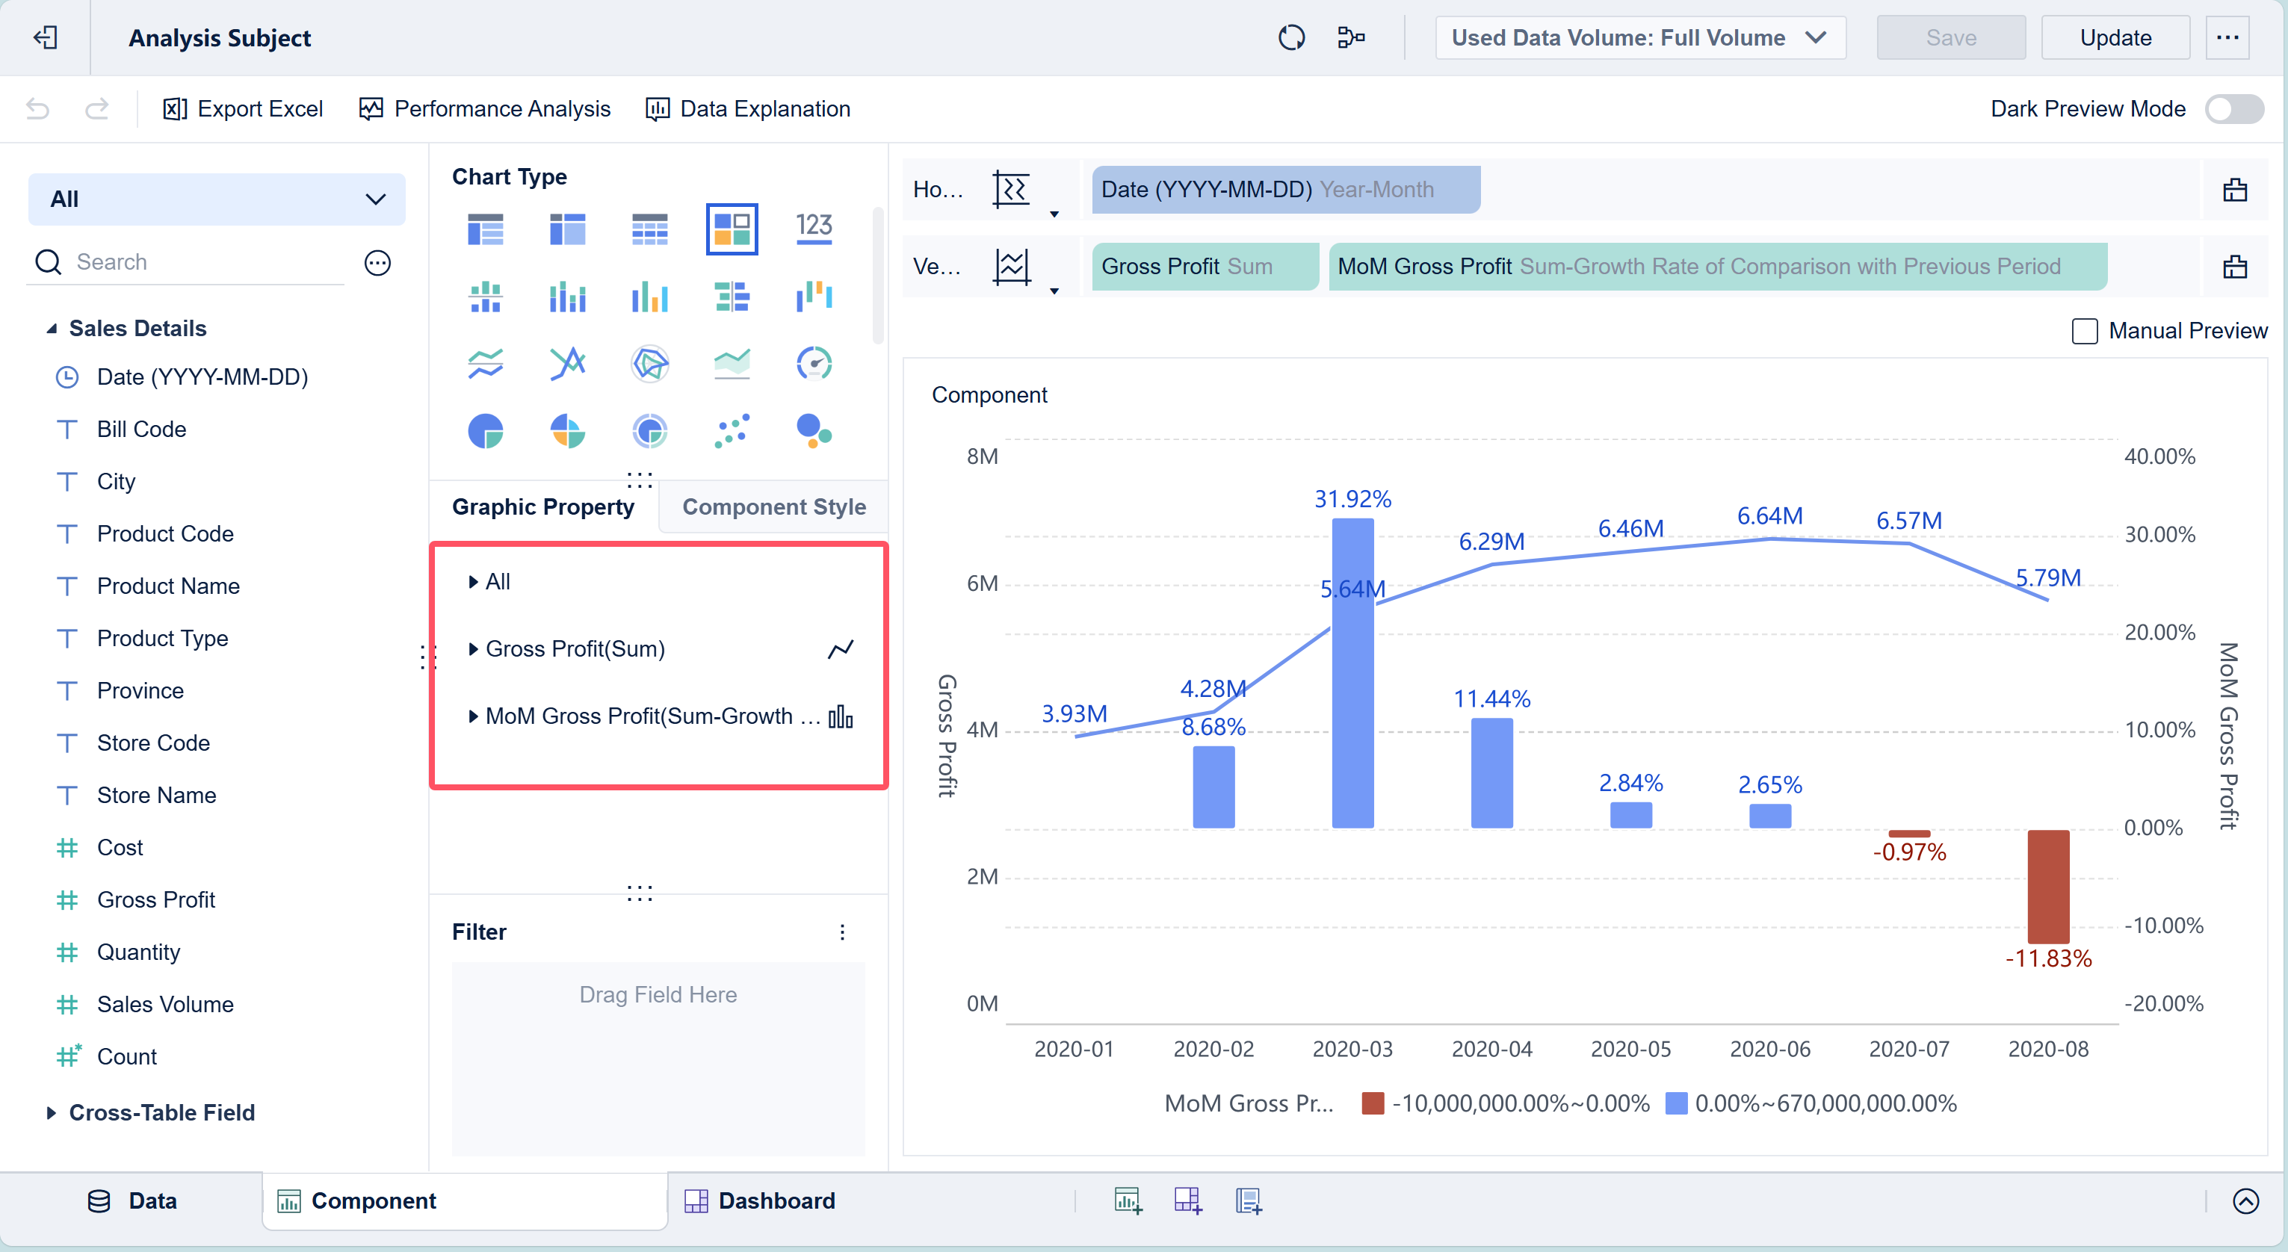Open the Used Data Volume dropdown
This screenshot has height=1252, width=2288.
pos(1639,37)
